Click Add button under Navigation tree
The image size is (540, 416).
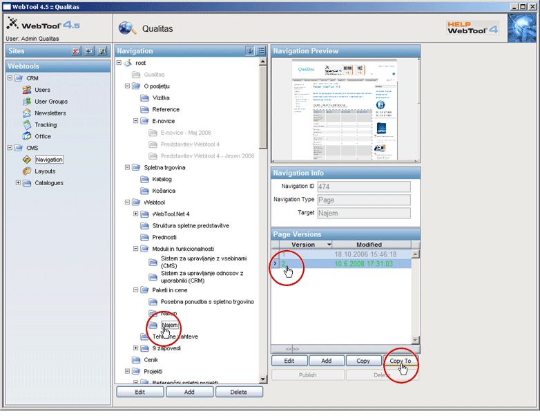coord(189,392)
